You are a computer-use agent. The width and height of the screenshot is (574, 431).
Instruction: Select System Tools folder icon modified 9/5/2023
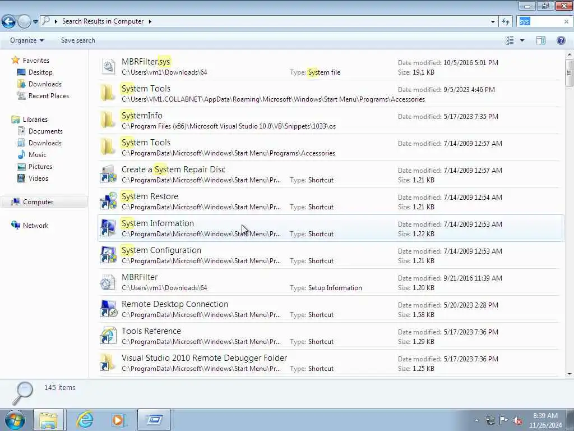click(108, 94)
